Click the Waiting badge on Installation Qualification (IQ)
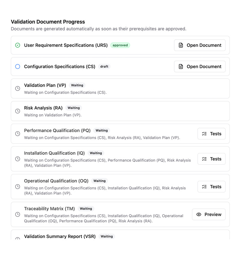The image size is (240, 254). click(96, 153)
